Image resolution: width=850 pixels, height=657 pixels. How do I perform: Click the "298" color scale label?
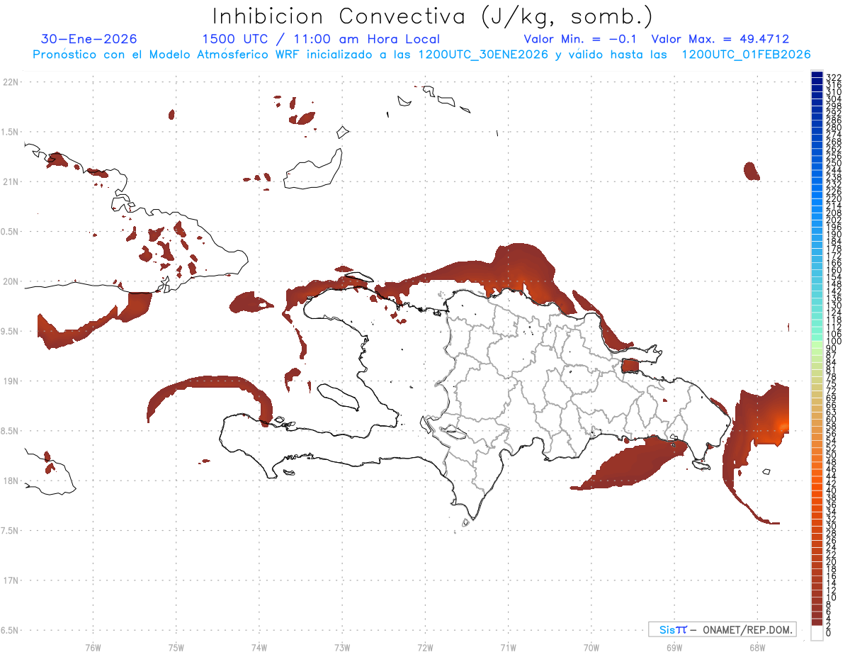[833, 106]
